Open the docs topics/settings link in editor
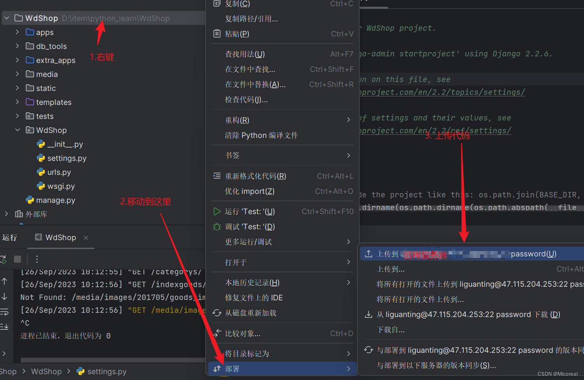This screenshot has height=380, width=584. click(442, 92)
